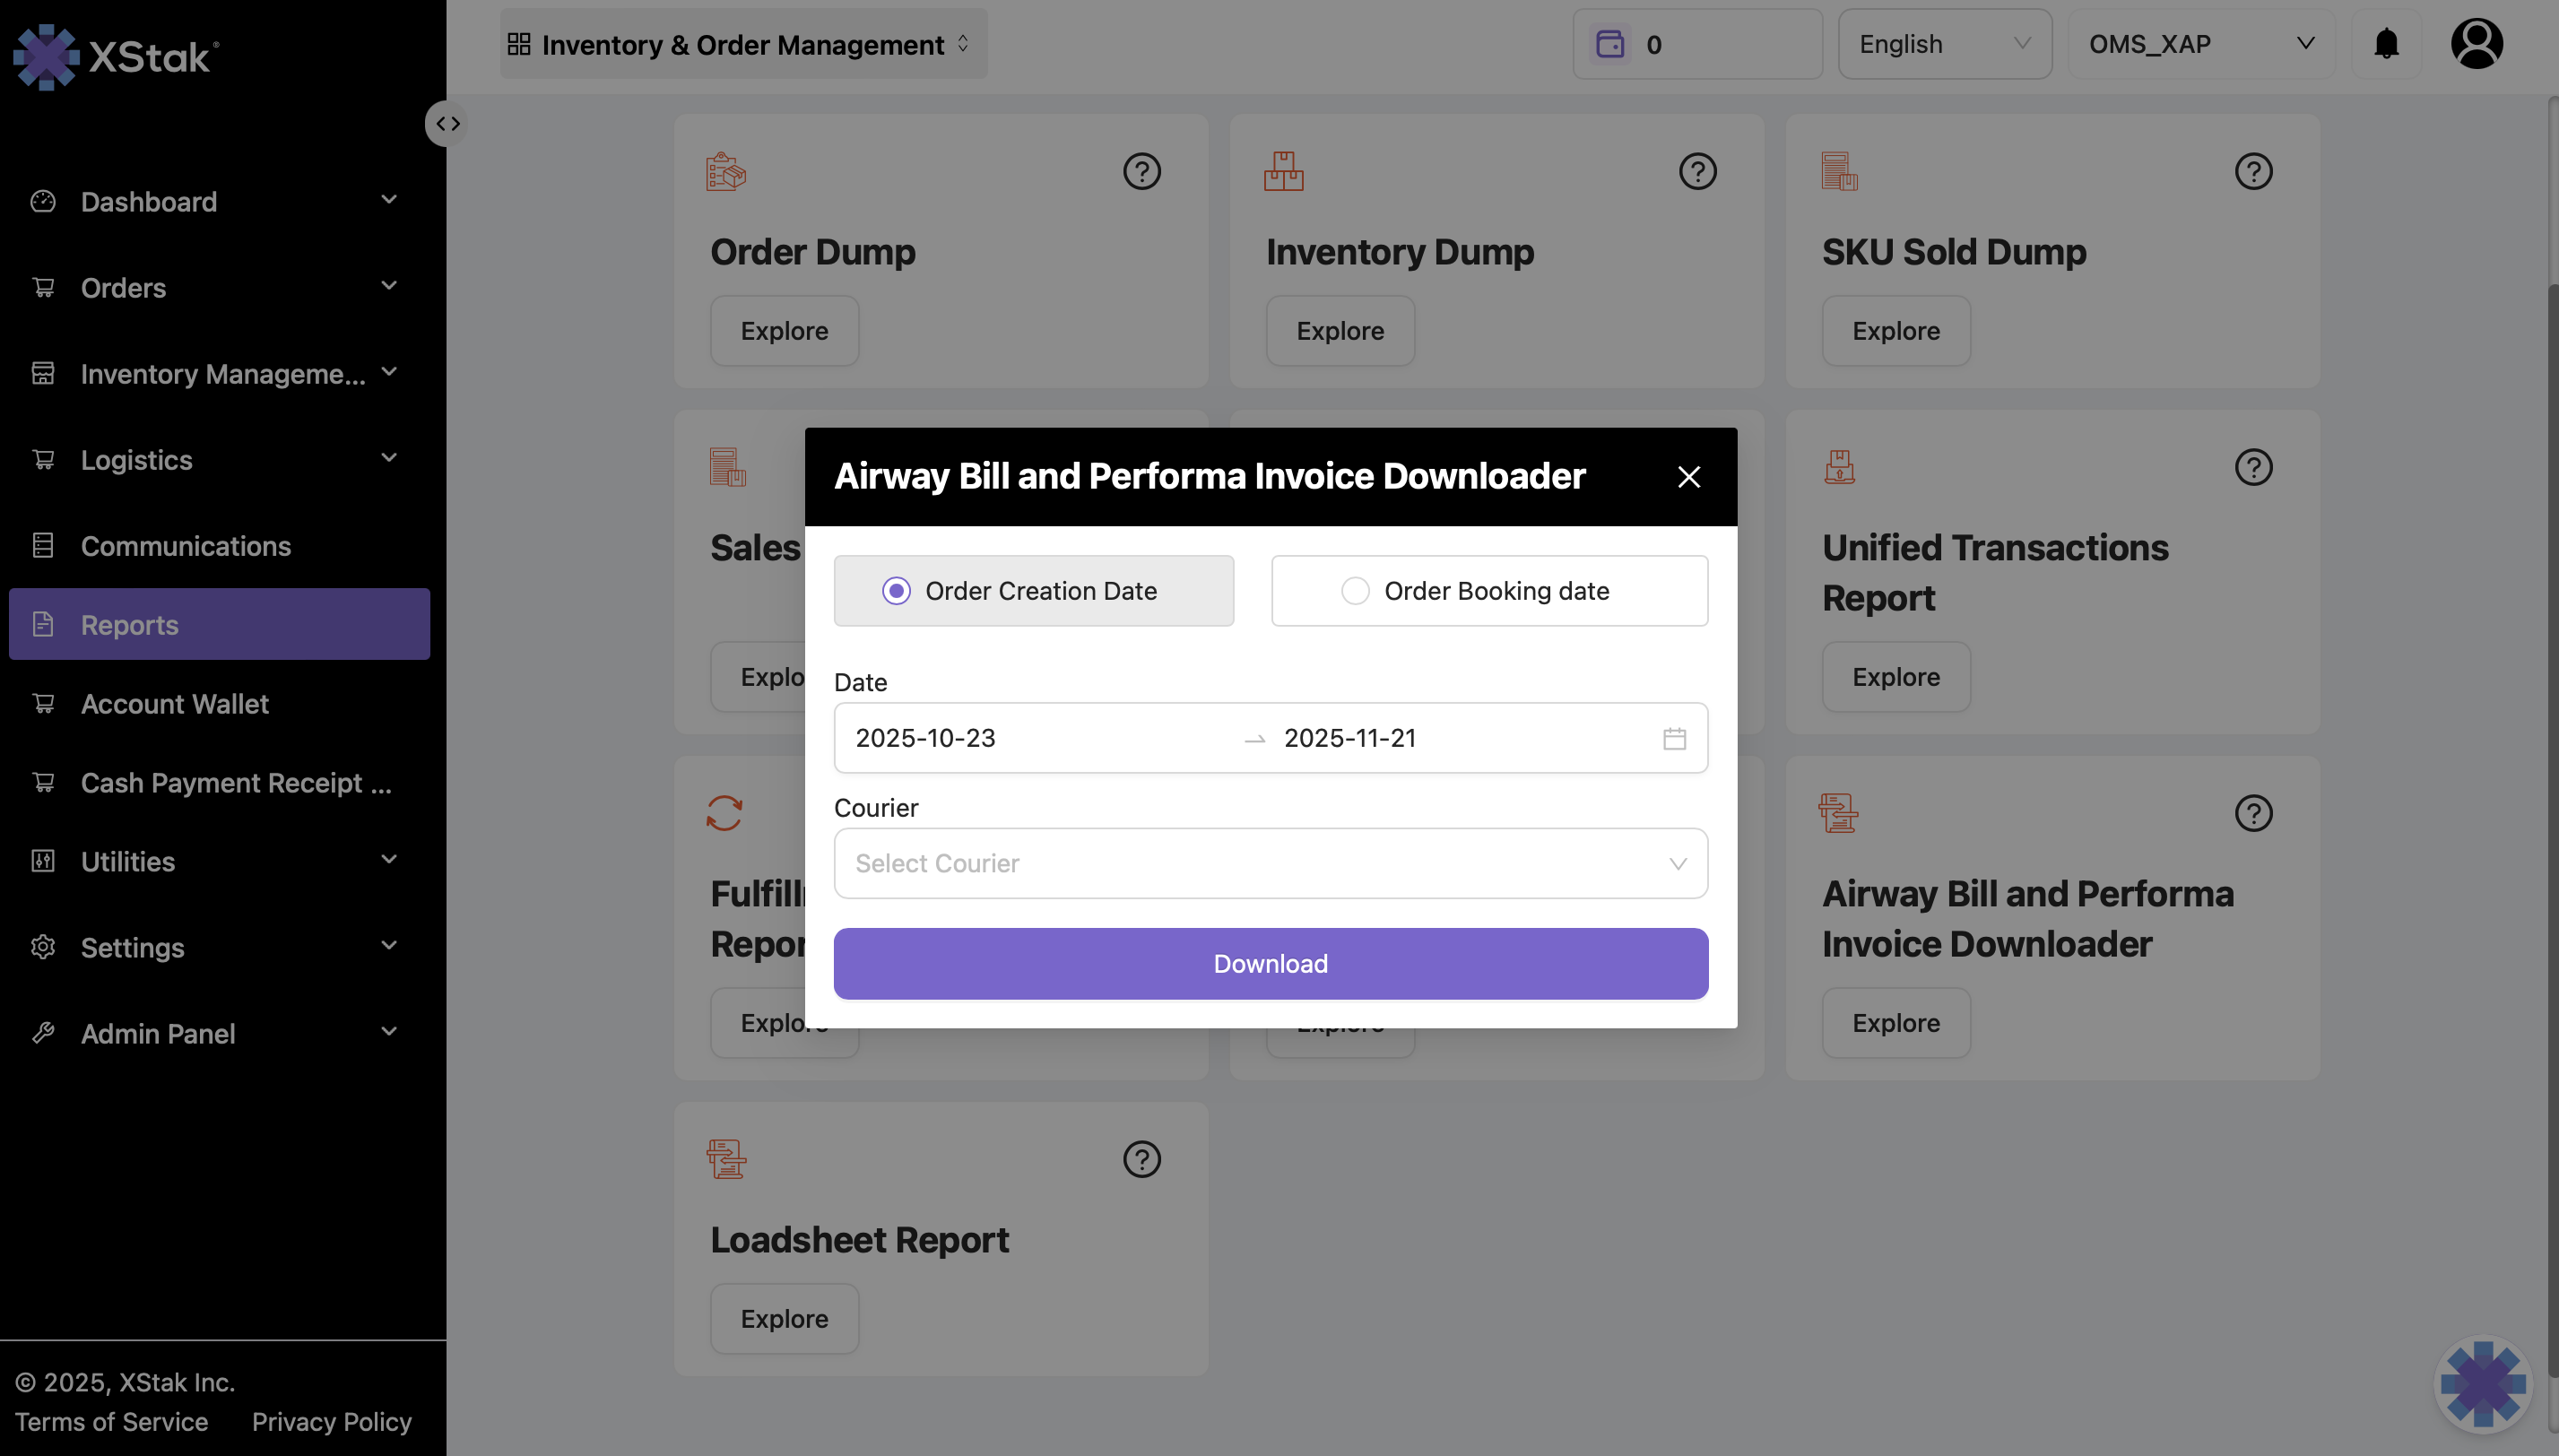Open the Privacy Policy link
The width and height of the screenshot is (2559, 1456).
(x=331, y=1421)
